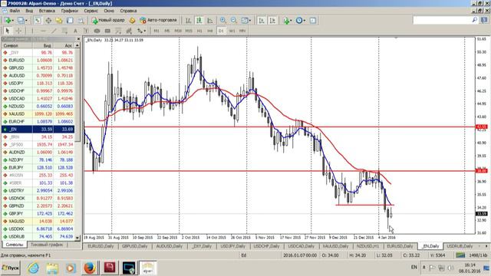Open Firefox from the taskbar

tap(90, 268)
